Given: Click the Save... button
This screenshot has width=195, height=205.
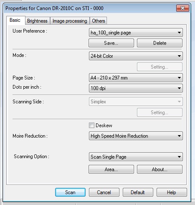Looking at the screenshot, I should coord(111,43).
